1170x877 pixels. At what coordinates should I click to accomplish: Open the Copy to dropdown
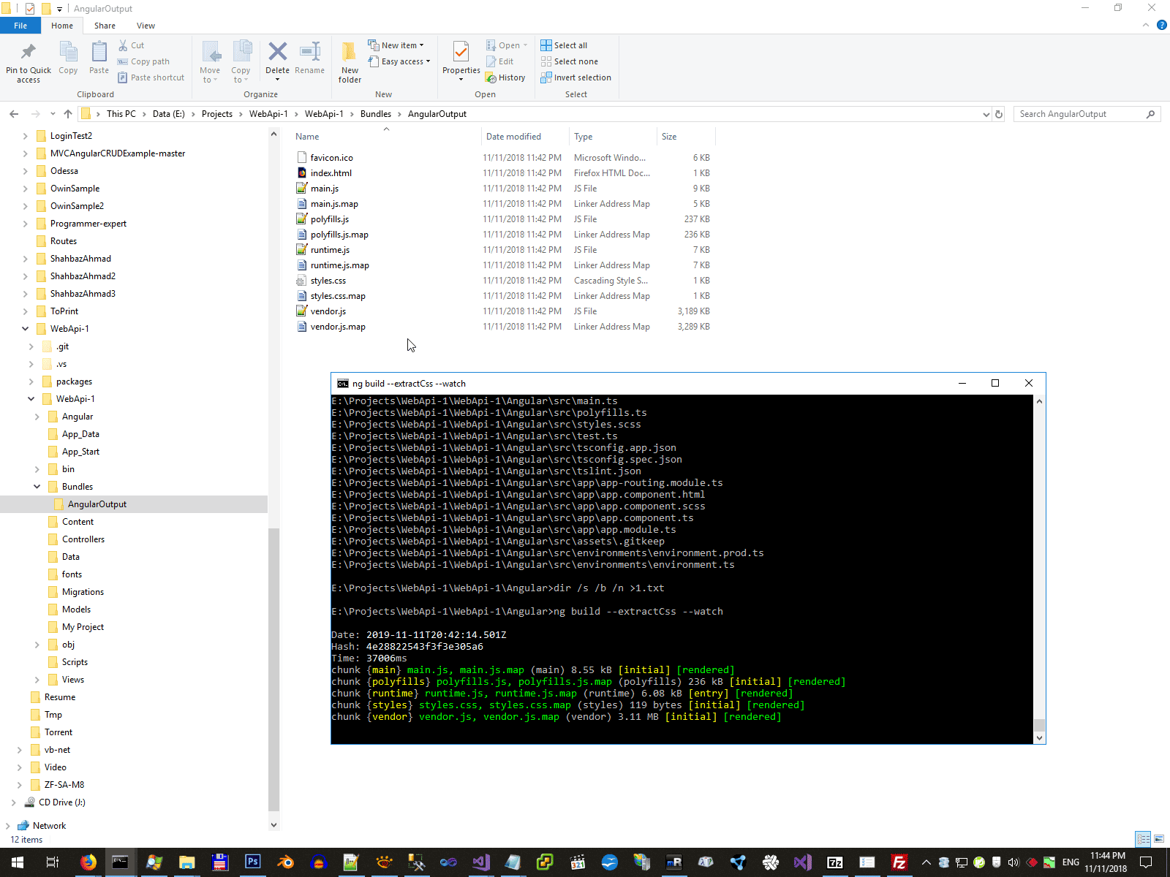click(241, 61)
